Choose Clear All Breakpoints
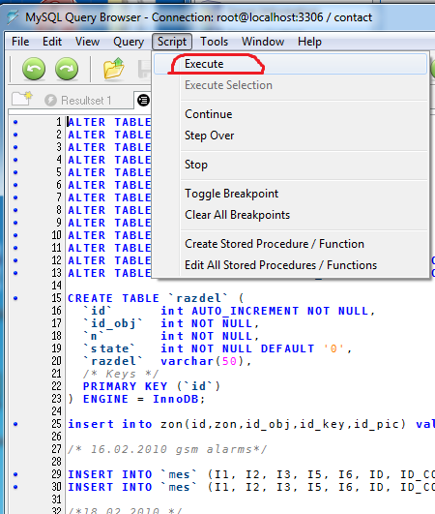Screen dimensions: 435x514 tap(290, 215)
